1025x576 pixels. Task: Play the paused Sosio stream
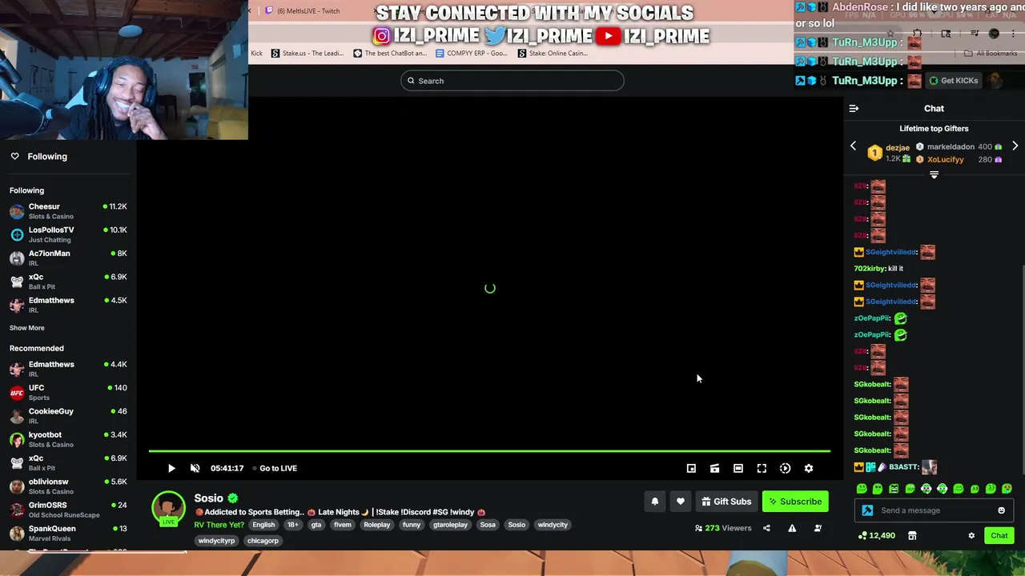(171, 468)
